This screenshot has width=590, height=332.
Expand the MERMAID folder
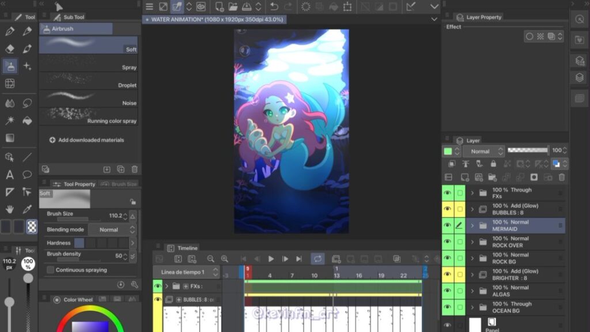[x=472, y=225]
